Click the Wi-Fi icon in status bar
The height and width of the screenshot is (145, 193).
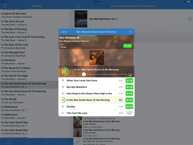click(x=6, y=1)
